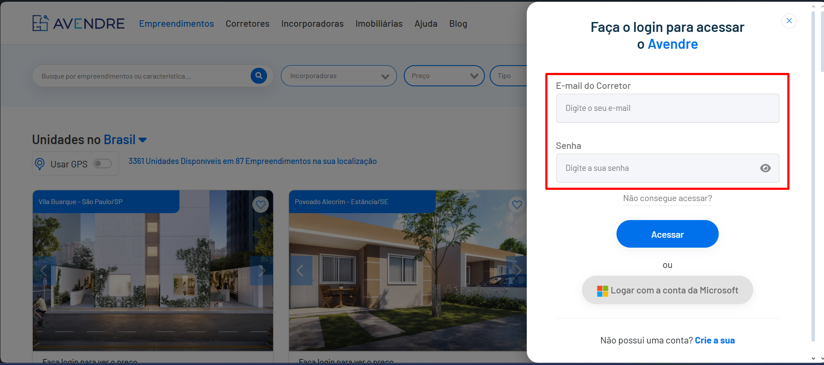Click the Avendre logo

pos(79,23)
